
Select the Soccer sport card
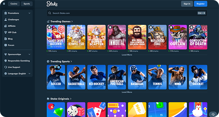[x=56, y=77]
